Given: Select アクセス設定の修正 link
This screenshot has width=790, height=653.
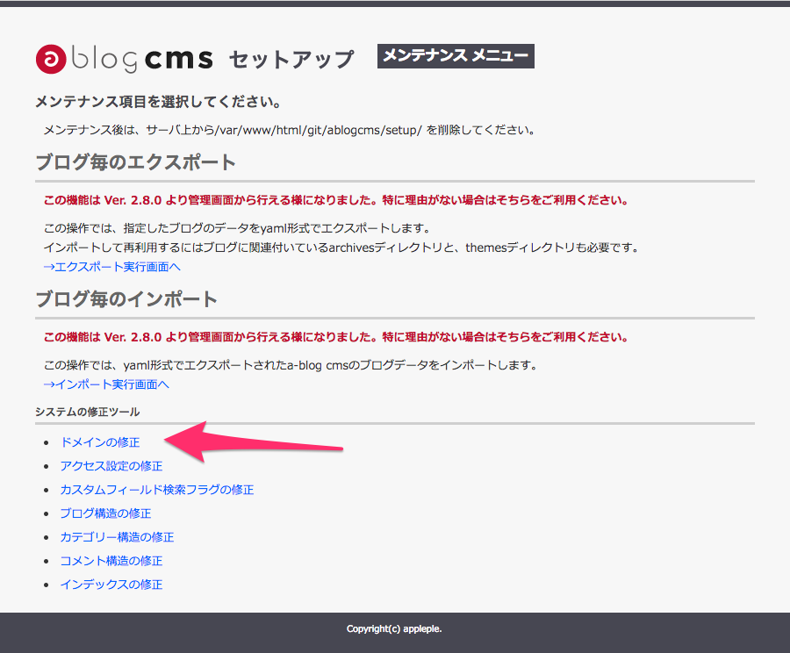Looking at the screenshot, I should pyautogui.click(x=111, y=466).
